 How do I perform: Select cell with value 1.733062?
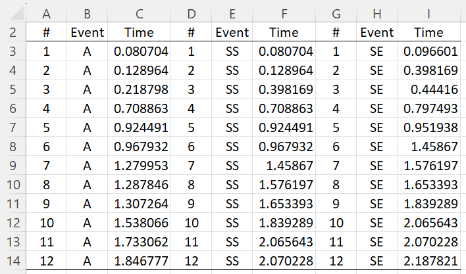click(140, 242)
